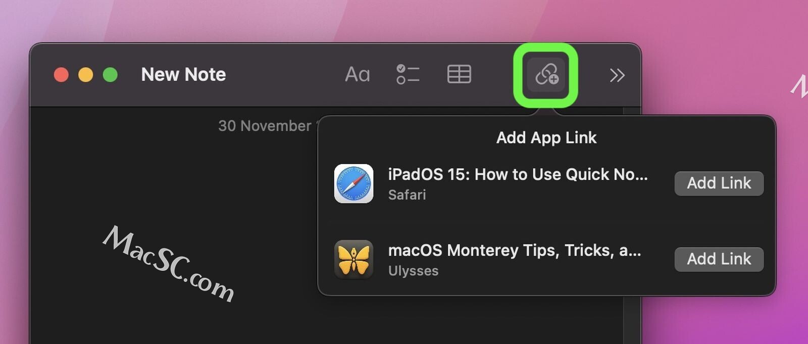Close the New Note window with the red button

[x=61, y=75]
